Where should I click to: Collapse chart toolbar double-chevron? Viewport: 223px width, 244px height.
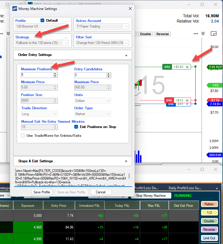(203, 33)
